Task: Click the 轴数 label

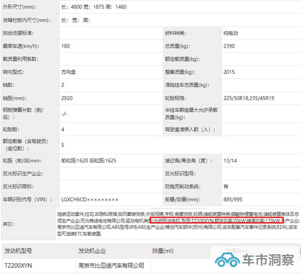Action: (x=8, y=85)
